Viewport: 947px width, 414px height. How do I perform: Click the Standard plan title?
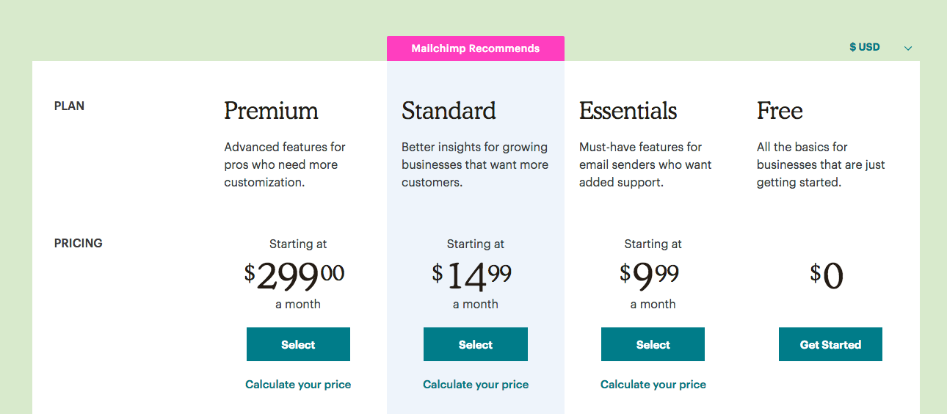click(449, 111)
